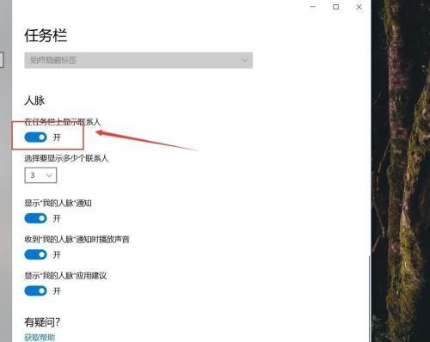Open the contact count dropdown showing 3
This screenshot has height=342, width=430.
tap(40, 175)
